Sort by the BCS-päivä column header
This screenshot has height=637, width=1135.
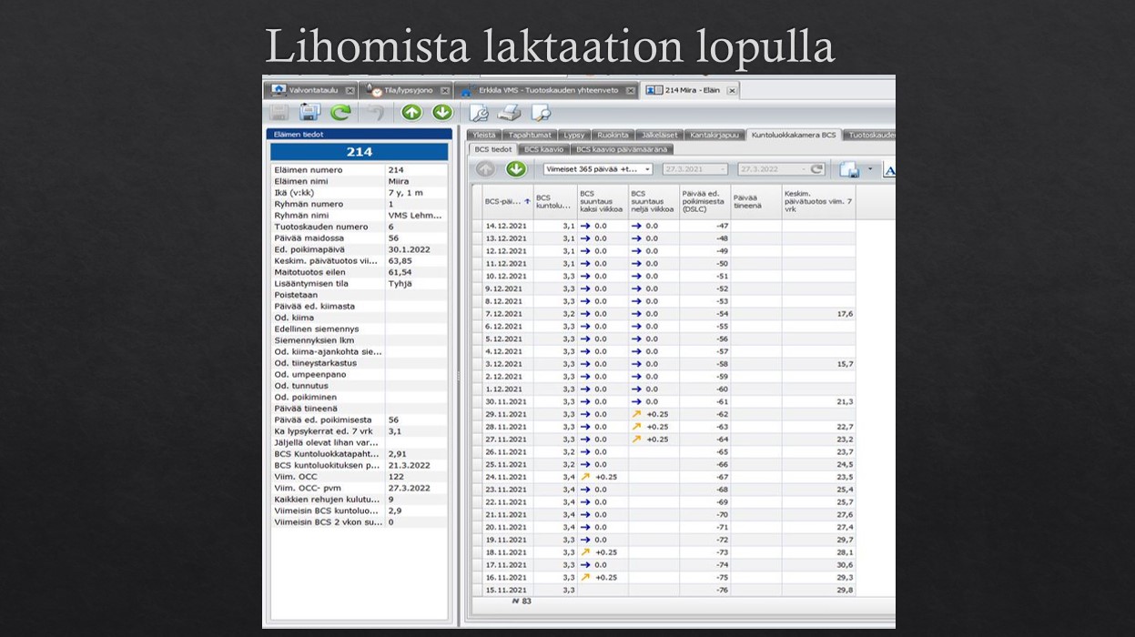click(508, 201)
